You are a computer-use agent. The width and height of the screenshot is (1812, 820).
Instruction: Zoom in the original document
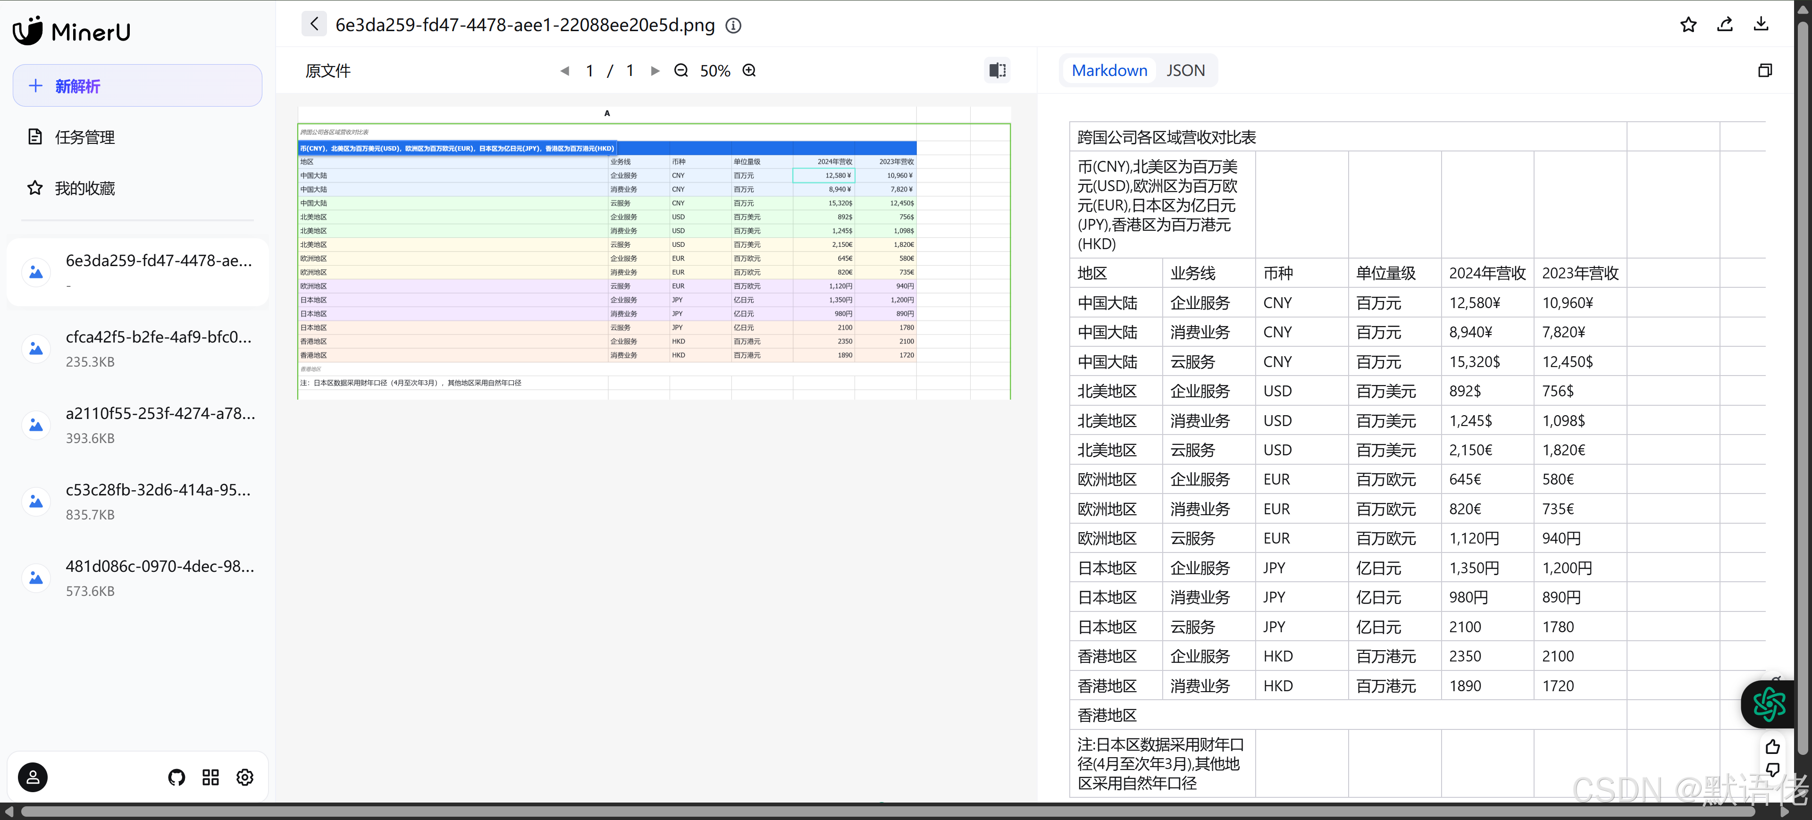pos(749,70)
